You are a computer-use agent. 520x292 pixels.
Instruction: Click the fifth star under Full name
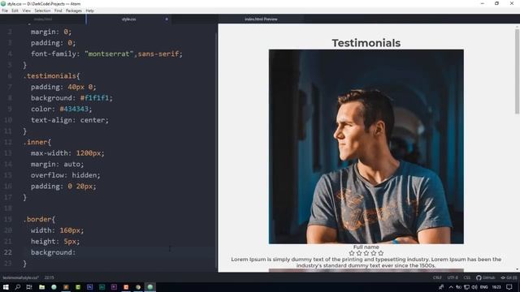point(381,253)
